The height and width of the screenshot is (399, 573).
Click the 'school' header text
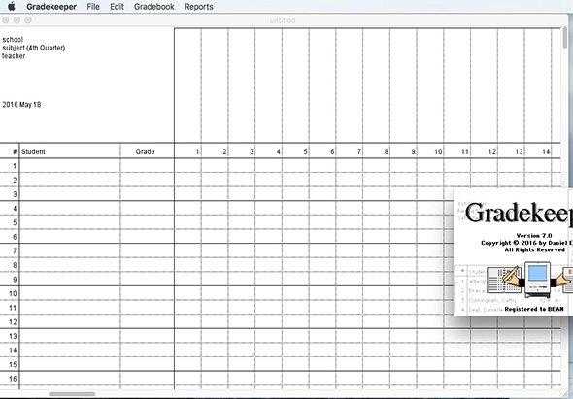pyautogui.click(x=13, y=40)
